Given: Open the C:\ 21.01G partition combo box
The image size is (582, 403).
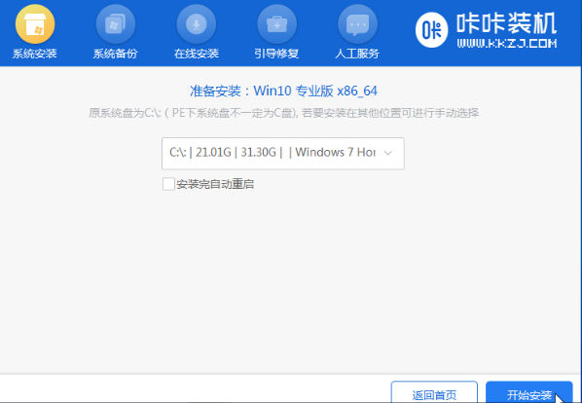Looking at the screenshot, I should [x=283, y=153].
